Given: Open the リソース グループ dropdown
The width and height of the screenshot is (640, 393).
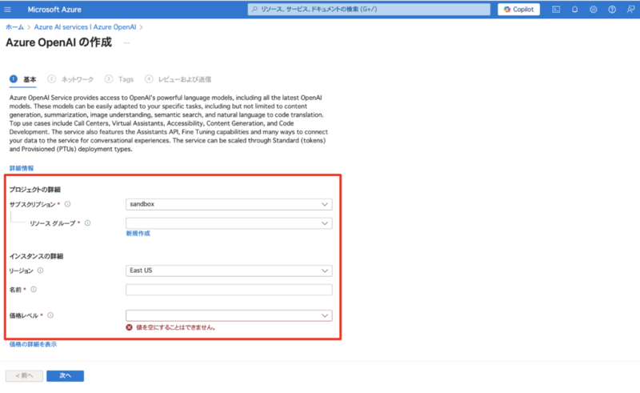Looking at the screenshot, I should pyautogui.click(x=229, y=223).
